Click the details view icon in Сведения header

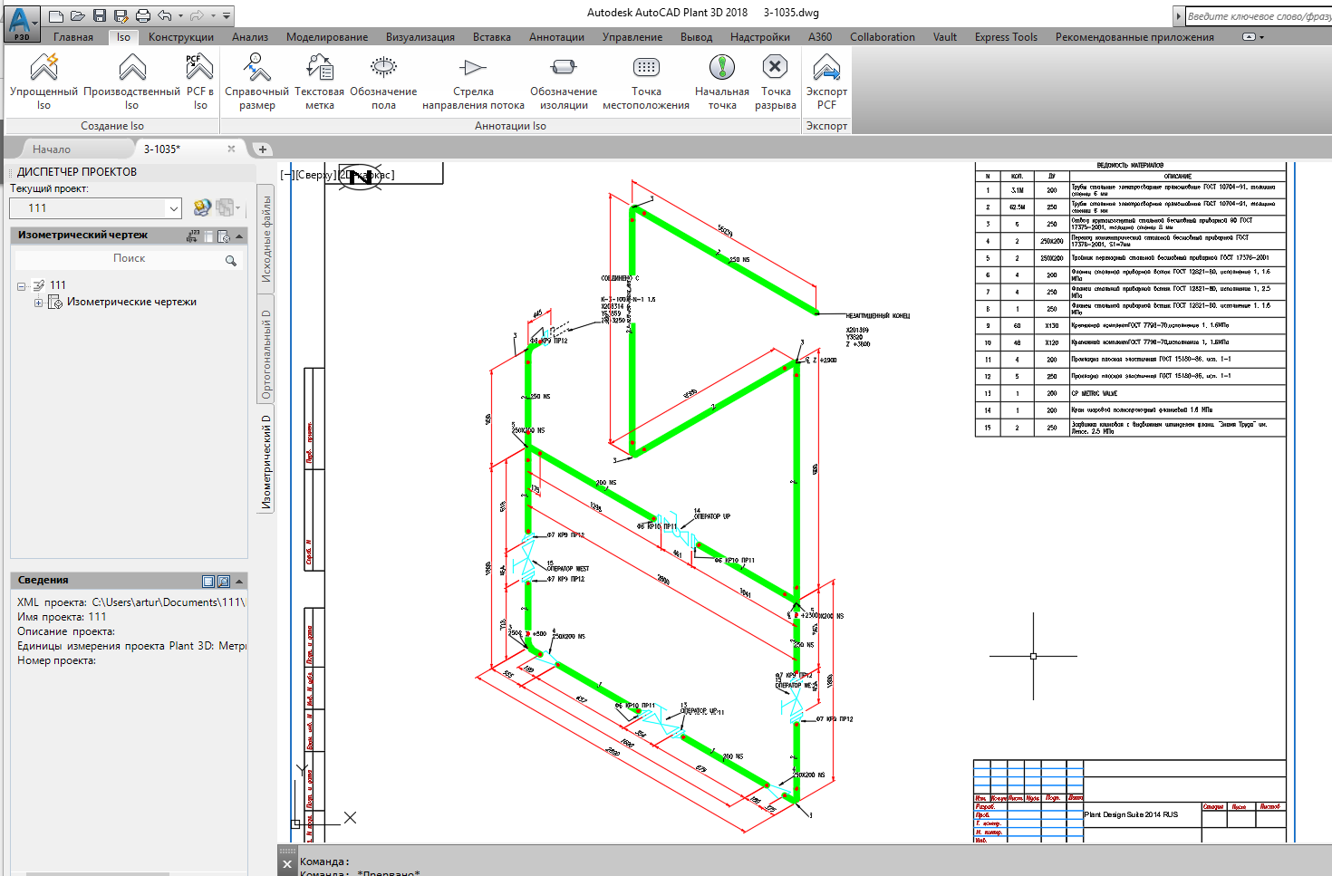point(208,581)
